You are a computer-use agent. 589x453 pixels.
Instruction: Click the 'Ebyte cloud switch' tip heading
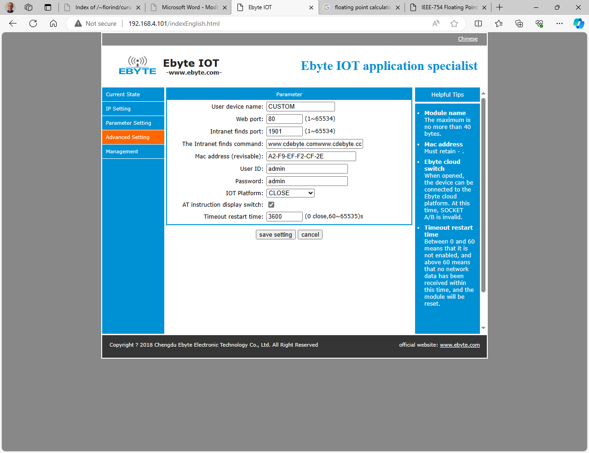pyautogui.click(x=442, y=165)
